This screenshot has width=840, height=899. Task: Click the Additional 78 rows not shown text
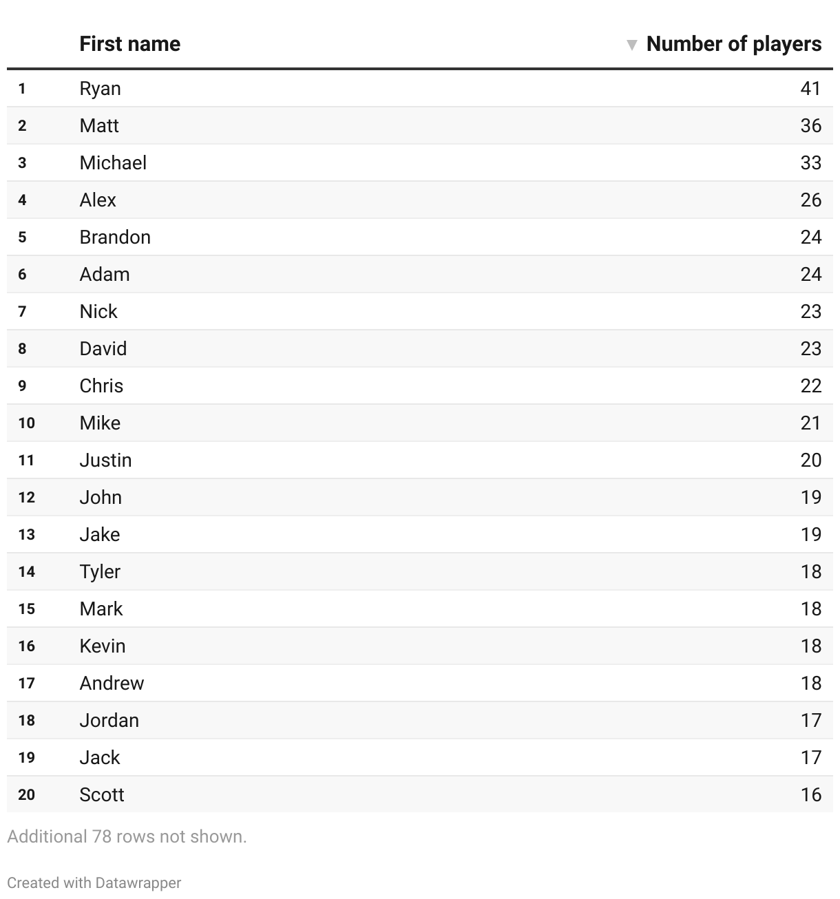(127, 837)
